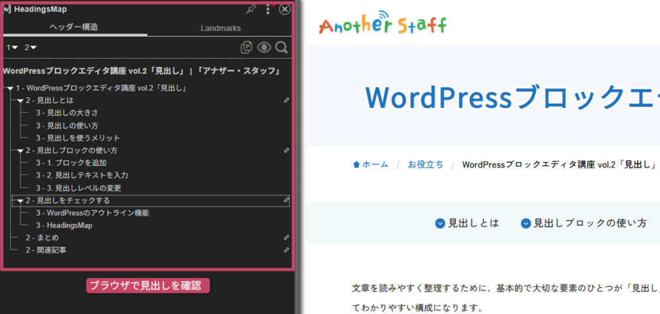This screenshot has width=660, height=314.
Task: Select heading 3 - 見出しの使い方
Action: (x=67, y=125)
